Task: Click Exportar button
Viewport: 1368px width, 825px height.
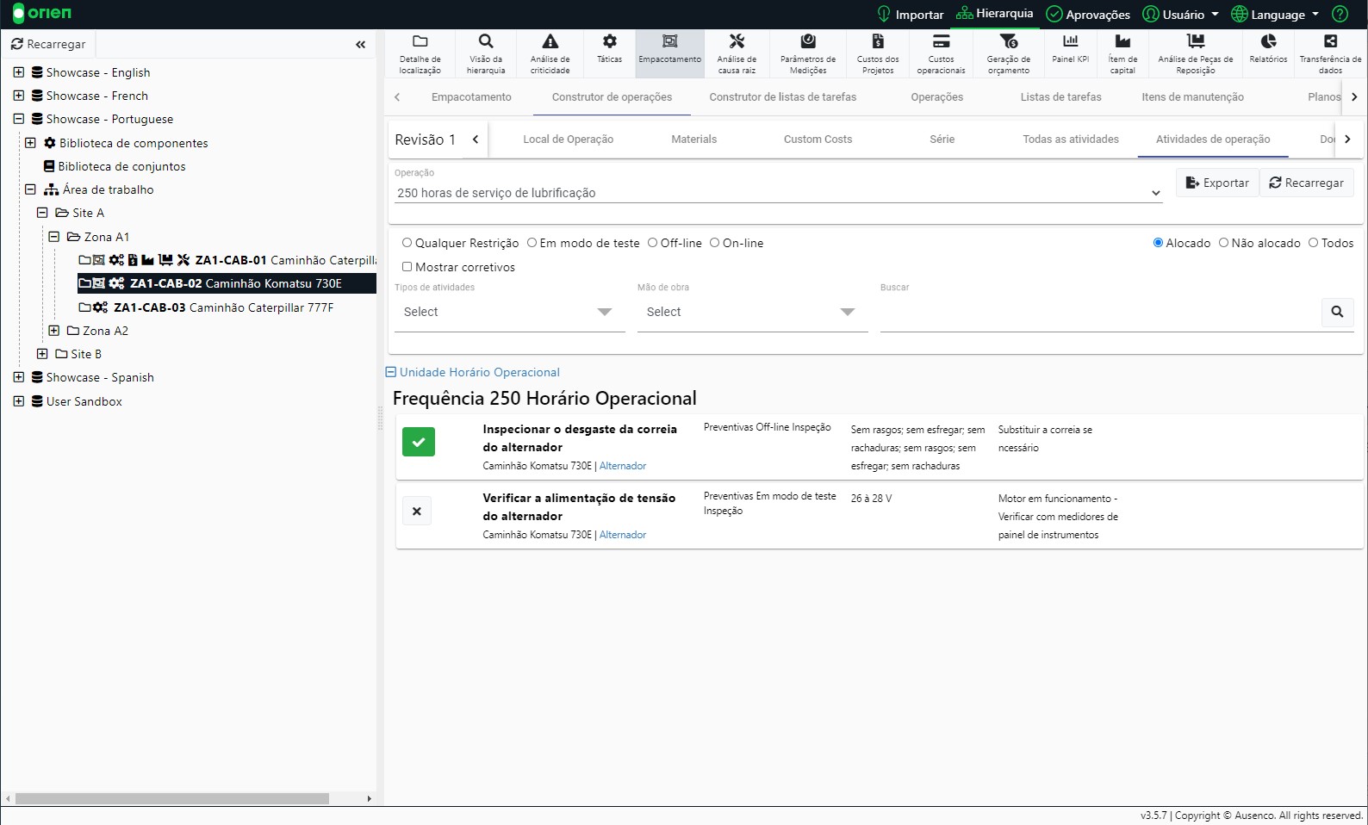Action: pyautogui.click(x=1217, y=183)
